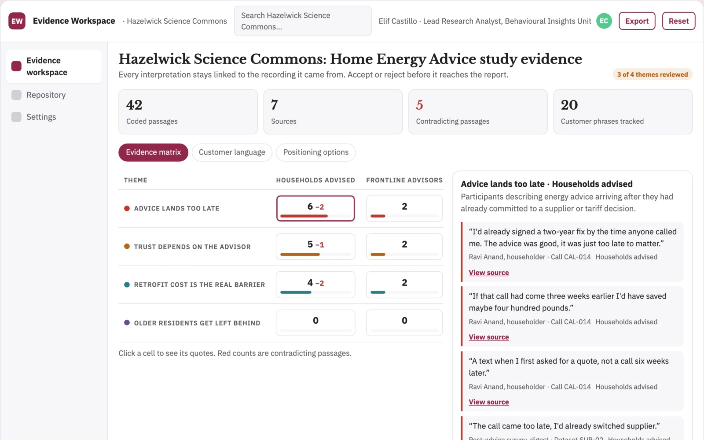Click the Frontline Advisors column header
This screenshot has height=440, width=704.
[x=404, y=180]
